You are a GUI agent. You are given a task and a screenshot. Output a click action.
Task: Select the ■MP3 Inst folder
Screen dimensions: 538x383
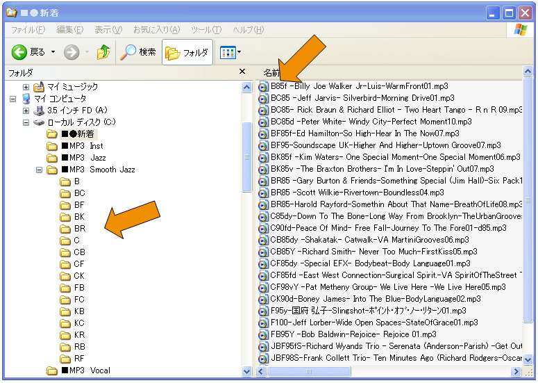pos(83,146)
